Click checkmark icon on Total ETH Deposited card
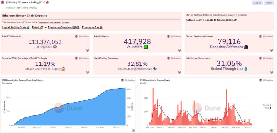The height and width of the screenshot is (133, 277). [x=87, y=50]
